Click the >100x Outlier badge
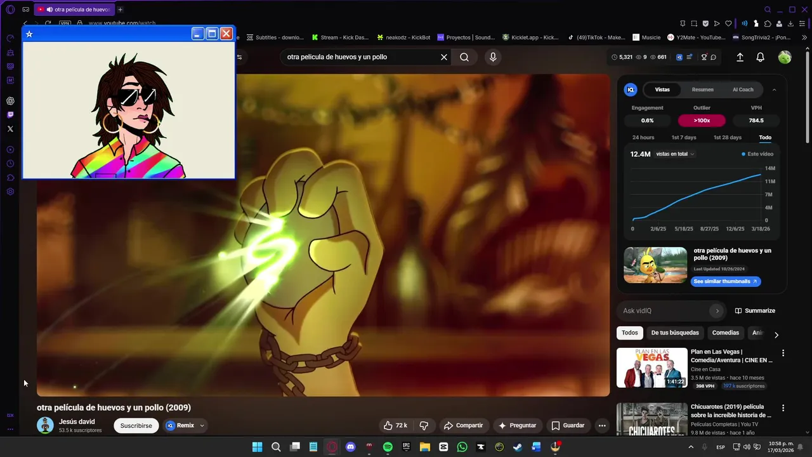The height and width of the screenshot is (457, 812). click(702, 121)
